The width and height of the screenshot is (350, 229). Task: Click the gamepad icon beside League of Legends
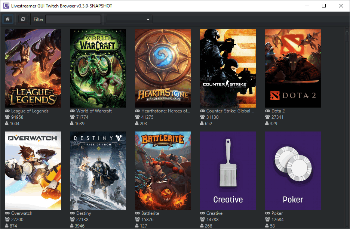(7, 111)
